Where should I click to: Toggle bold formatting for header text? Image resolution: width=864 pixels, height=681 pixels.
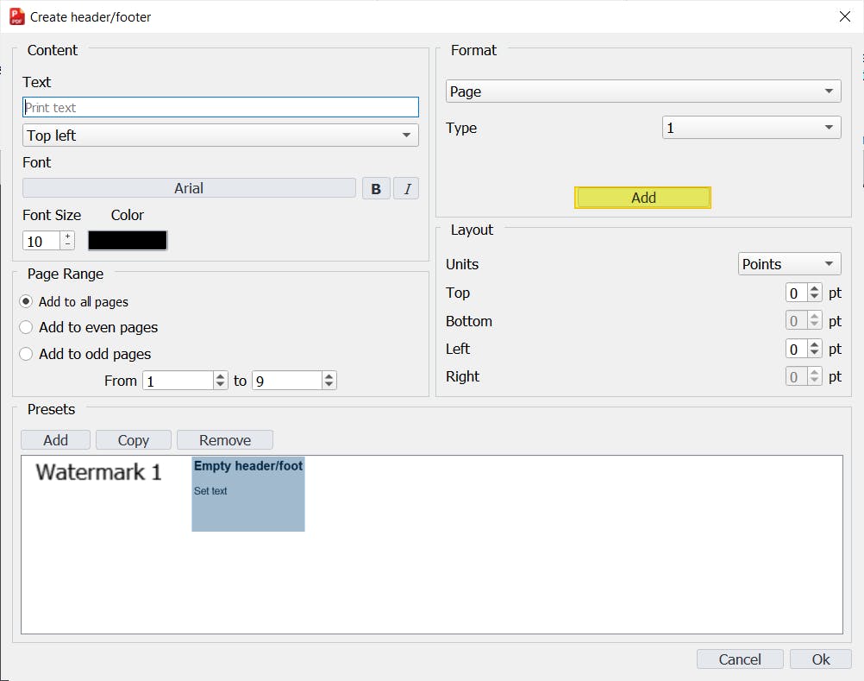point(376,187)
